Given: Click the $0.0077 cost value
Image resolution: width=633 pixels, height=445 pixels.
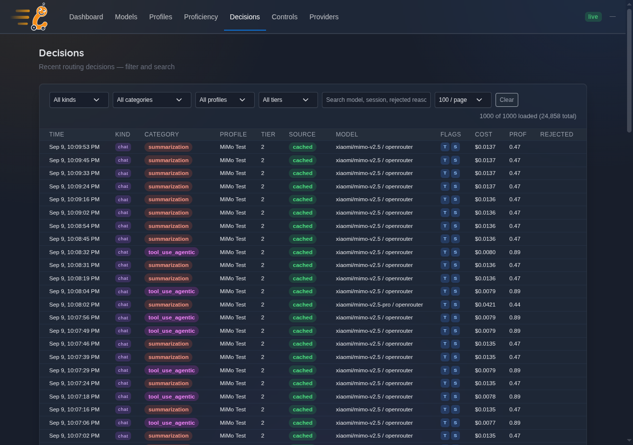Looking at the screenshot, I should pyautogui.click(x=485, y=423).
